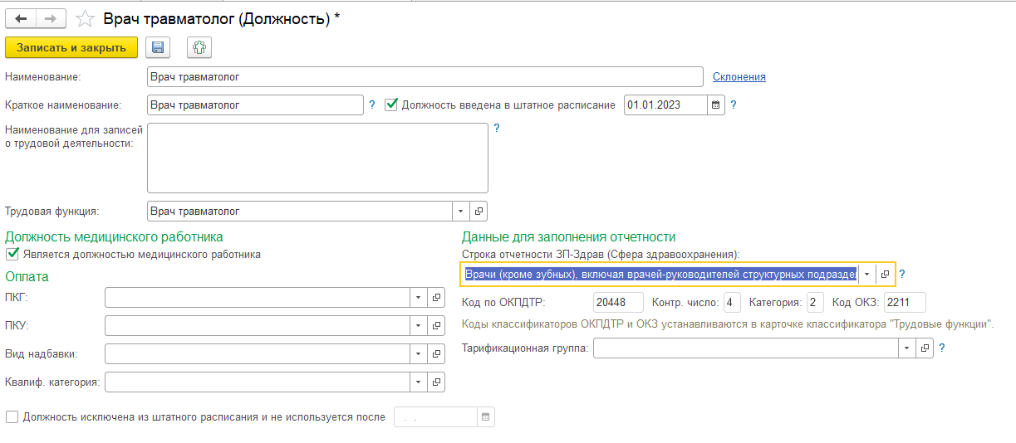Expand the 'Тарификационная группа' dropdown
The image size is (1016, 443).
tap(906, 348)
